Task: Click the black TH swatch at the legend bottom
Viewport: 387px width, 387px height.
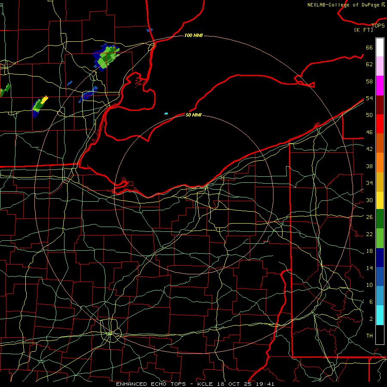Action: point(380,335)
